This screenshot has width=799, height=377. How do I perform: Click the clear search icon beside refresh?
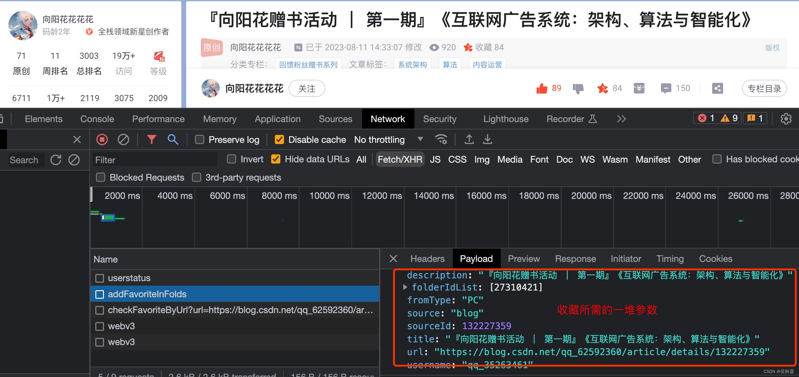click(x=74, y=160)
